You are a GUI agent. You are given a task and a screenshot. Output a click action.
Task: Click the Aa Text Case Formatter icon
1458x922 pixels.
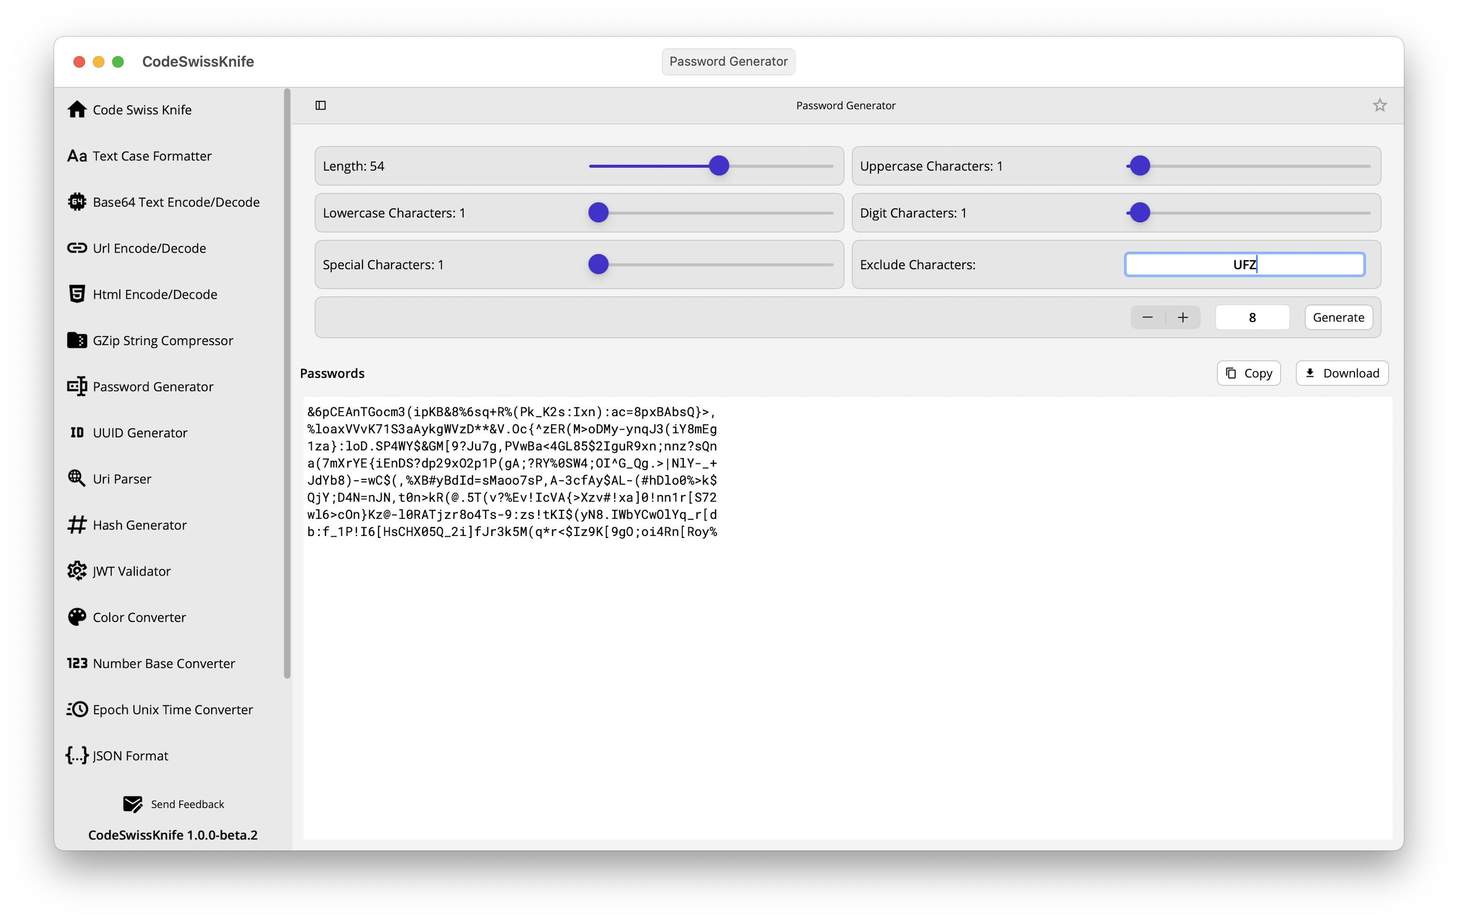pyautogui.click(x=77, y=156)
